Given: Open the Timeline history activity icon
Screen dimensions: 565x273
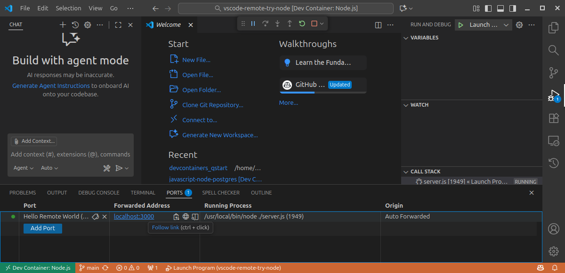Looking at the screenshot, I should pos(554,163).
